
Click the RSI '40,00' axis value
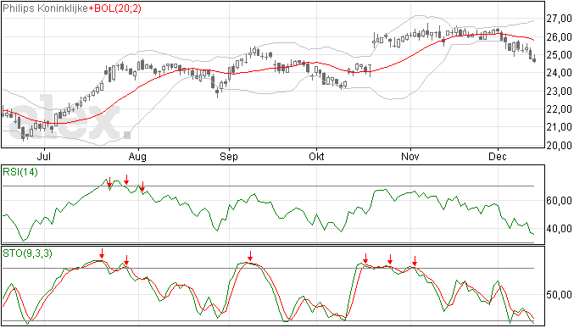[x=559, y=228]
